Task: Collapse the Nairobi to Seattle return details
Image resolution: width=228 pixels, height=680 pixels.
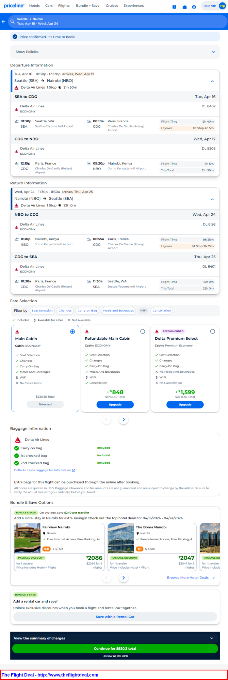Action: click(x=212, y=199)
